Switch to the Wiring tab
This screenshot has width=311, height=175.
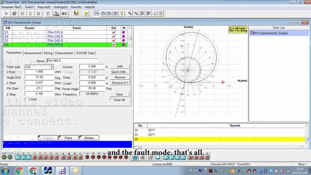[48, 53]
